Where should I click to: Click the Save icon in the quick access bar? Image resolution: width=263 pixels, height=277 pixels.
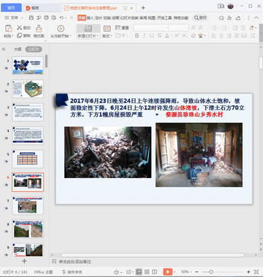point(31,18)
